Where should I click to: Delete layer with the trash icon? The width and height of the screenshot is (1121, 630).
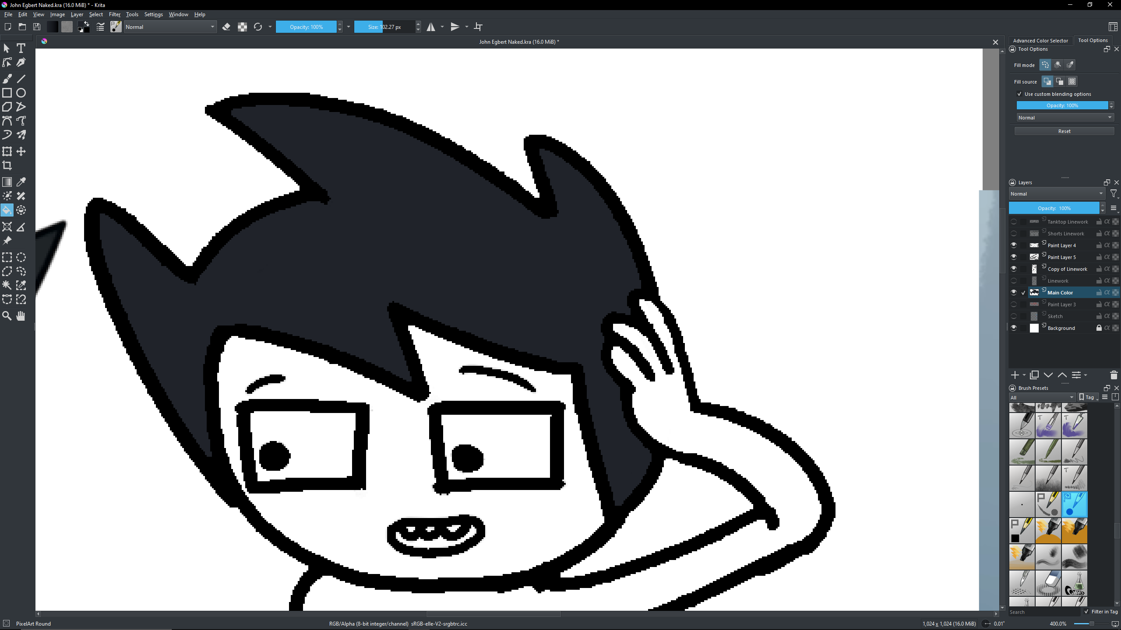click(1114, 375)
